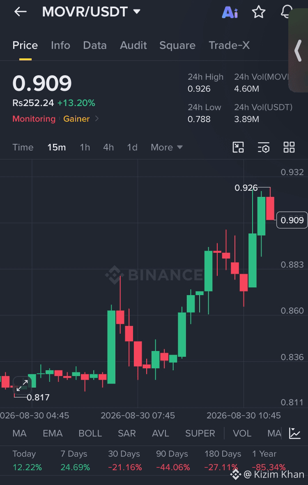Screen dimensions: 308x485
Task: Open the Gainer tag link
Action: (x=76, y=119)
